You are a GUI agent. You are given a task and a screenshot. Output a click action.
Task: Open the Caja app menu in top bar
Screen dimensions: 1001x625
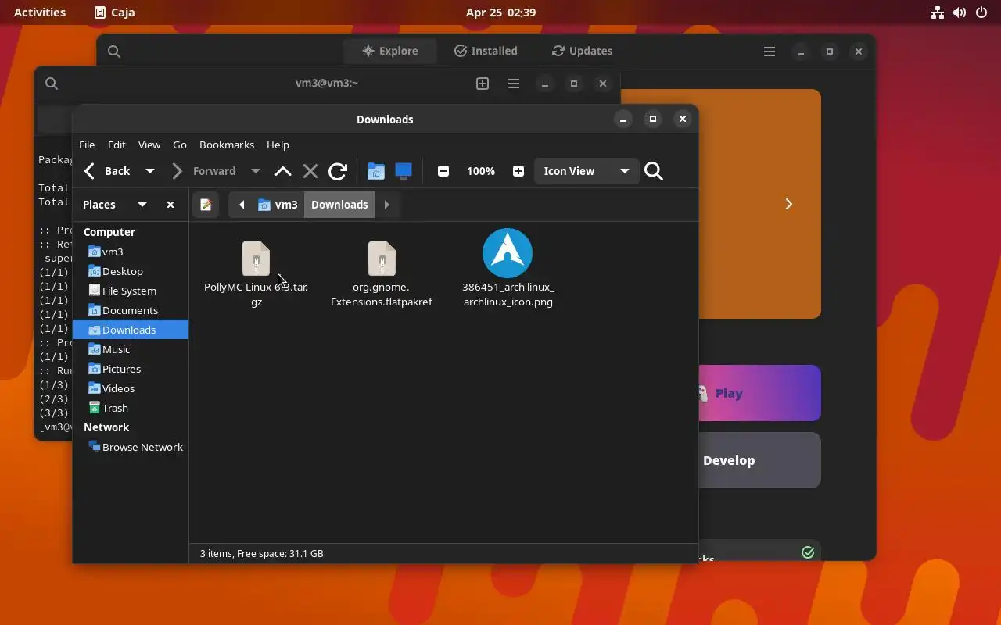114,12
